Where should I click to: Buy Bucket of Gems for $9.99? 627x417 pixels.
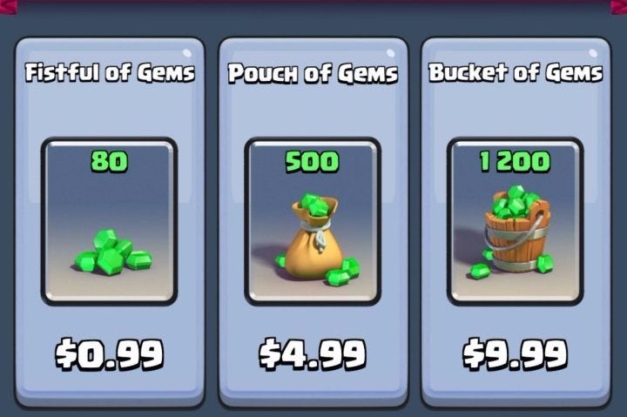point(515,354)
